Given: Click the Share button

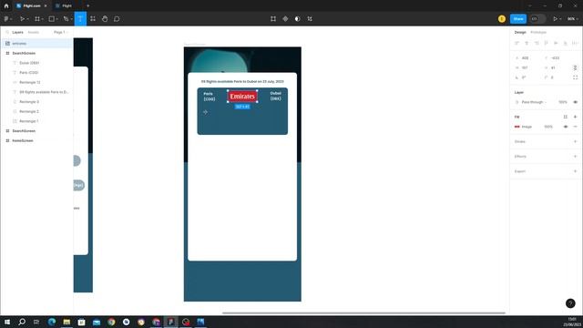Looking at the screenshot, I should (518, 19).
